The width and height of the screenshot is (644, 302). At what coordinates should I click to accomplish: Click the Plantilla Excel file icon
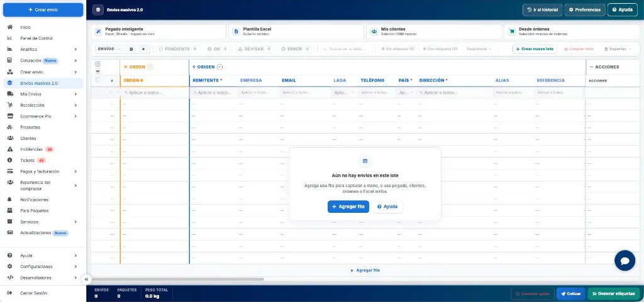click(x=236, y=31)
